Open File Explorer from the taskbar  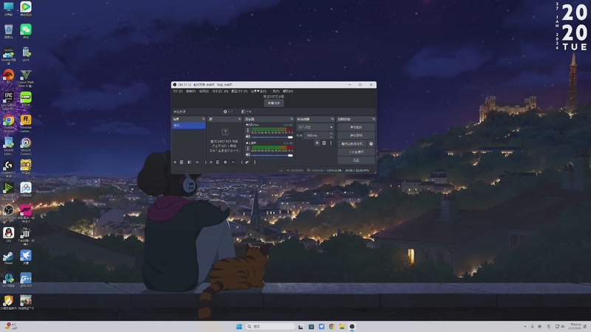pos(342,326)
